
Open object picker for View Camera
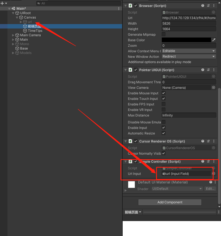point(213,87)
